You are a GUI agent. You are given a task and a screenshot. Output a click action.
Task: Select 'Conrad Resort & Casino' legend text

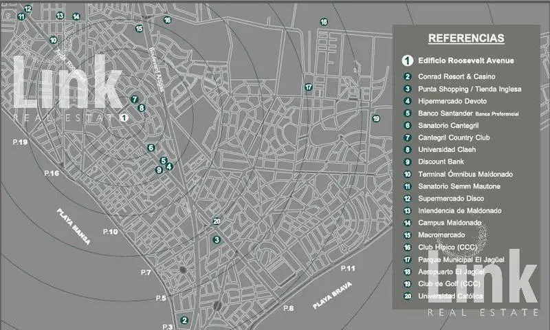pyautogui.click(x=456, y=76)
